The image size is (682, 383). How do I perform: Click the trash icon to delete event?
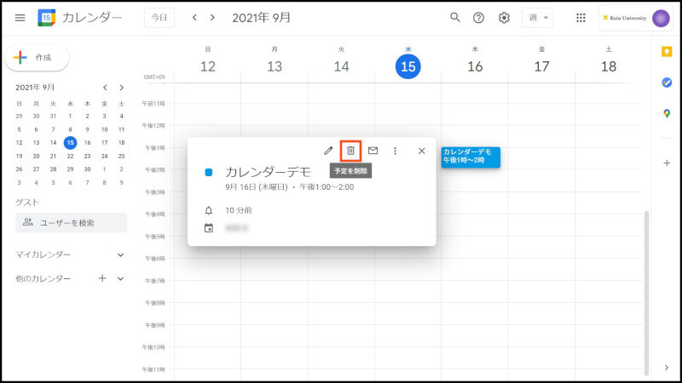[350, 151]
